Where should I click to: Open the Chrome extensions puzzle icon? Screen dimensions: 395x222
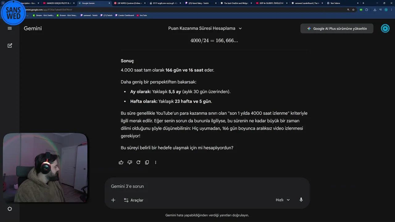point(367,10)
